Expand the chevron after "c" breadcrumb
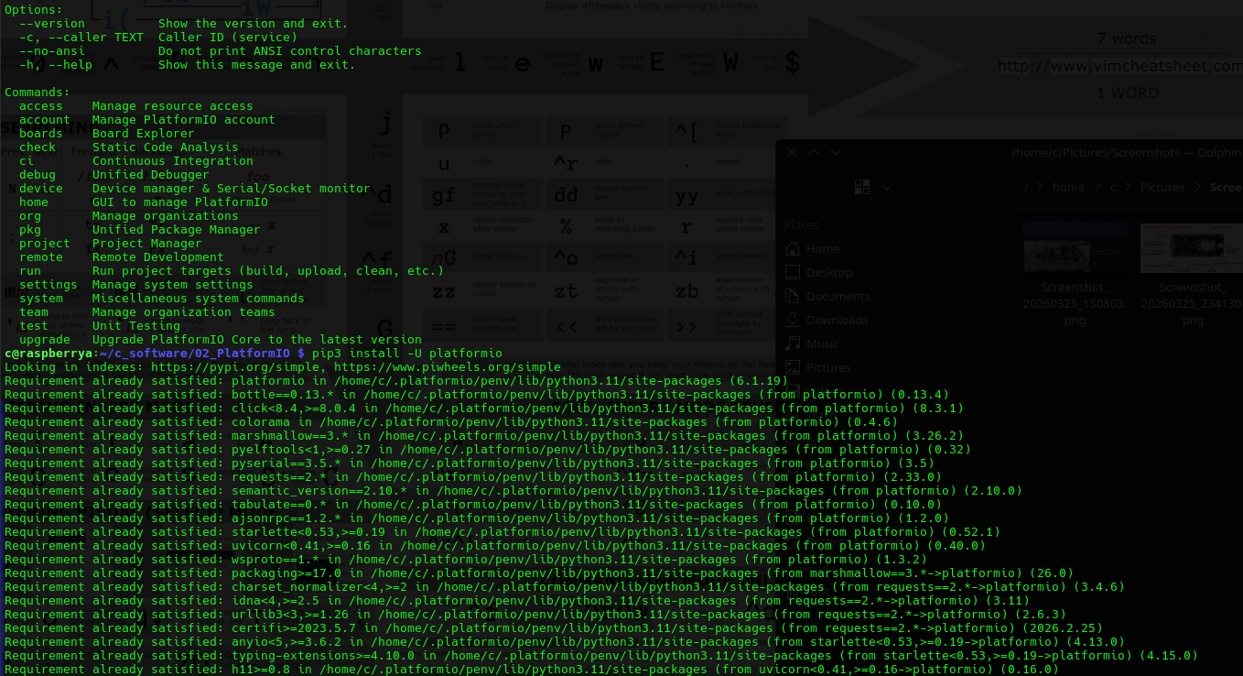The width and height of the screenshot is (1243, 676). [1128, 187]
